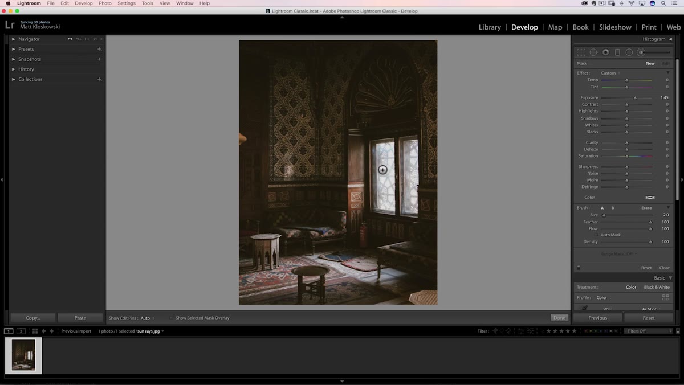Switch to the Book module
The image size is (684, 385).
[x=581, y=27]
